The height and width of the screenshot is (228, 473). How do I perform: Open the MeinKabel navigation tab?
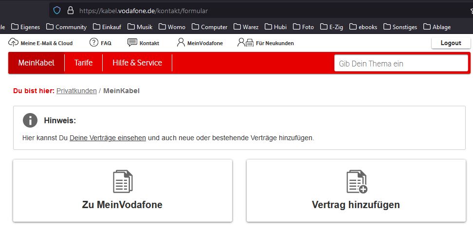[x=36, y=63]
